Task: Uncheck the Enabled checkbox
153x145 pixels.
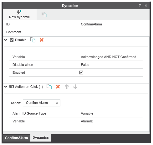Action: coord(81,72)
